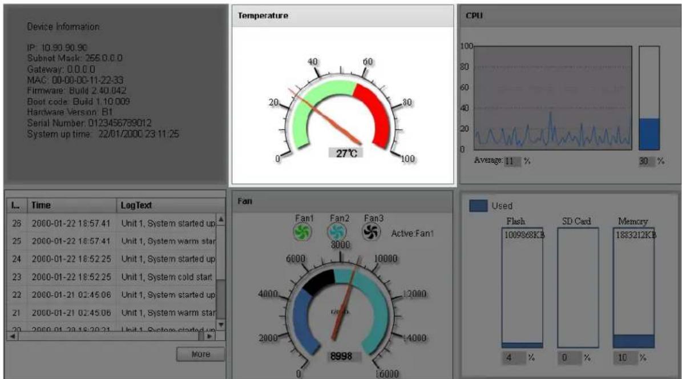Viewport: 682px width, 379px height.
Task: Select log row 25 System warm start
Action: coord(112,241)
